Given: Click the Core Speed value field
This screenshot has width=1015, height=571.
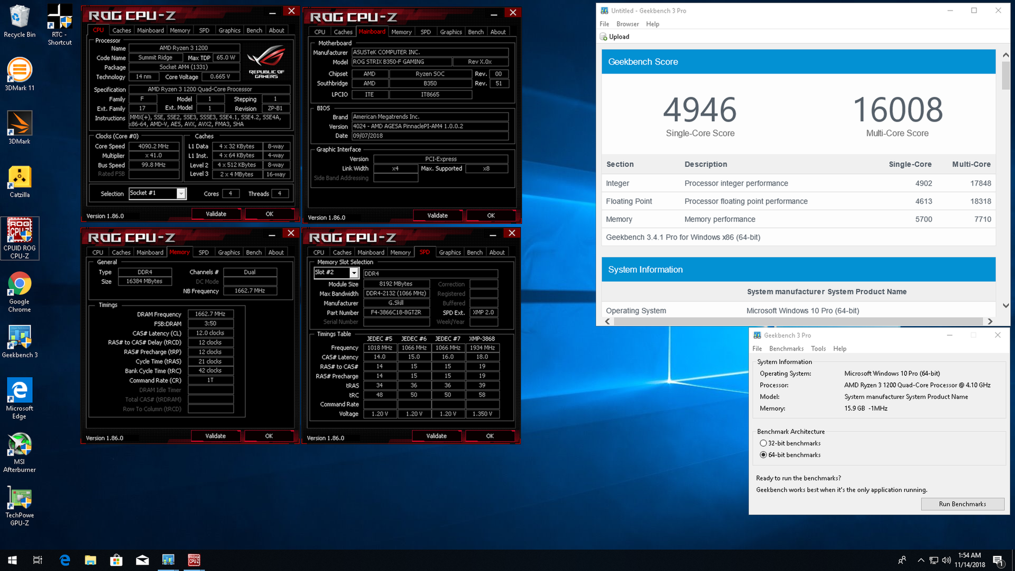Looking at the screenshot, I should 153,146.
